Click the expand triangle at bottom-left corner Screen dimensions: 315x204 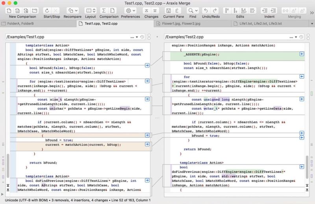tap(2, 194)
